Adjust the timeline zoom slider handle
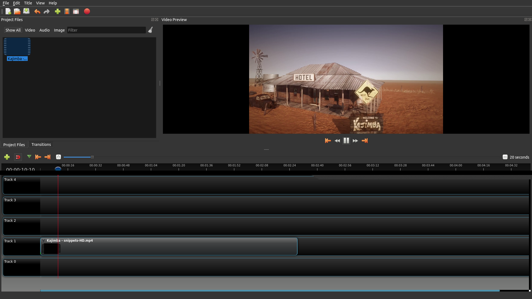The height and width of the screenshot is (299, 532). pyautogui.click(x=93, y=157)
